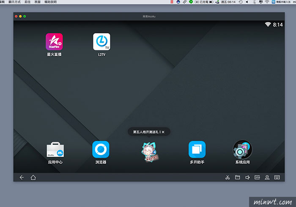Dismiss the 第五人格开测送礼 tooltip with X
The height and width of the screenshot is (207, 296).
tap(163, 132)
